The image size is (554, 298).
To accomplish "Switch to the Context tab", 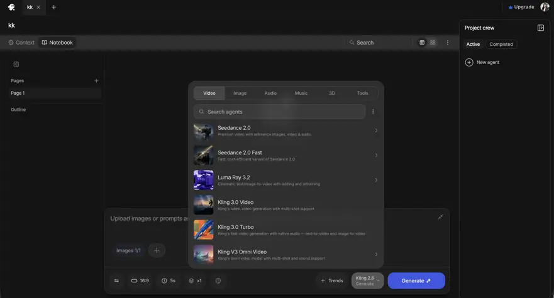I will [x=21, y=42].
